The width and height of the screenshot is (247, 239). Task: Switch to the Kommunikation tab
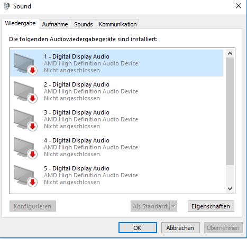(x=117, y=24)
